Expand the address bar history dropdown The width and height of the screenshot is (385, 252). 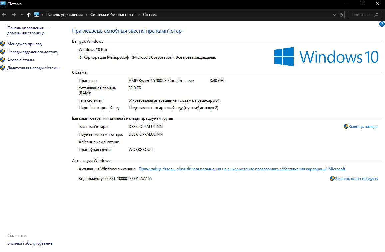click(334, 15)
